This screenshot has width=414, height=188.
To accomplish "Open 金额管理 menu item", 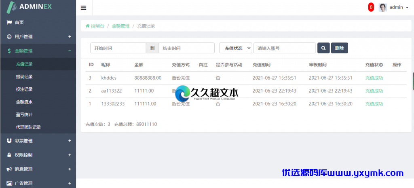I will pos(24,51).
